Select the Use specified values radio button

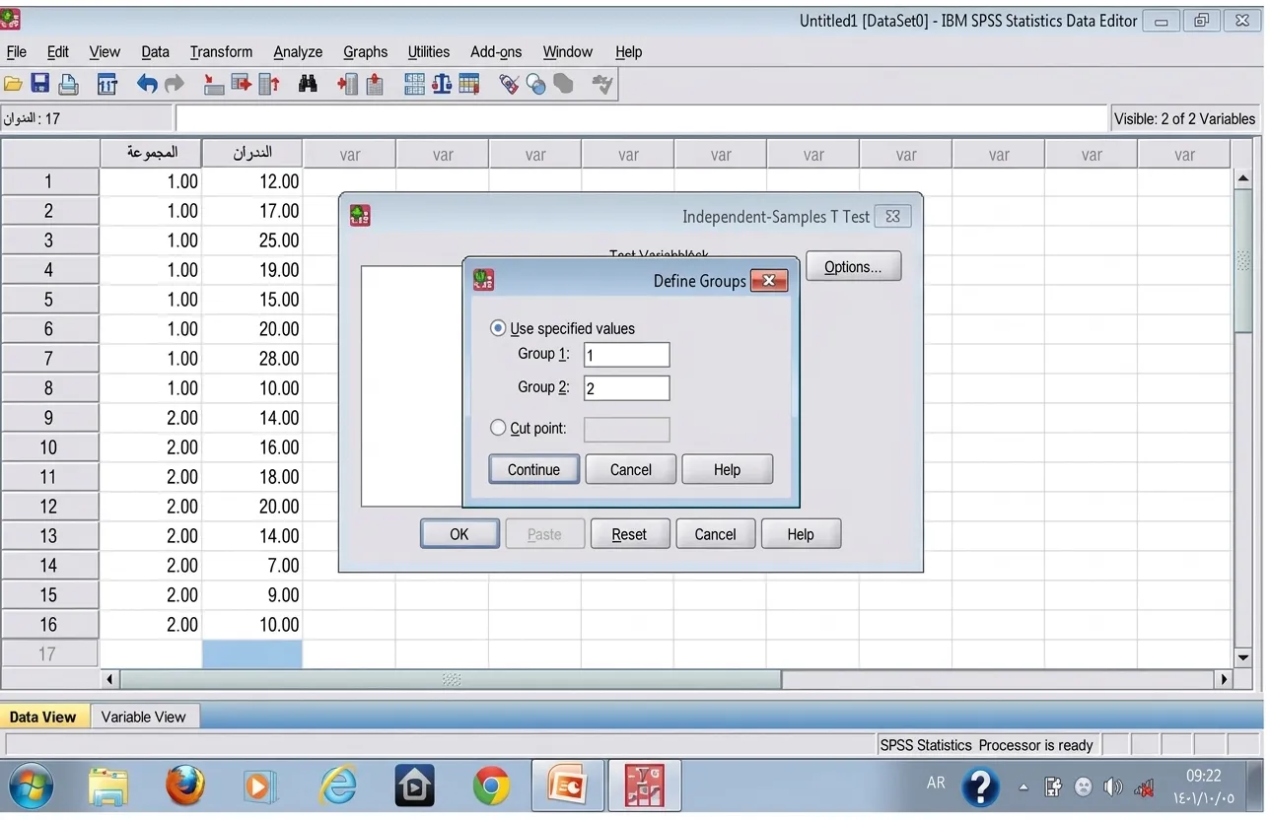coord(498,328)
